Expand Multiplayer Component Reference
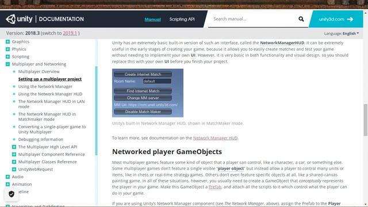The height and width of the screenshot is (207, 368). click(x=14, y=154)
